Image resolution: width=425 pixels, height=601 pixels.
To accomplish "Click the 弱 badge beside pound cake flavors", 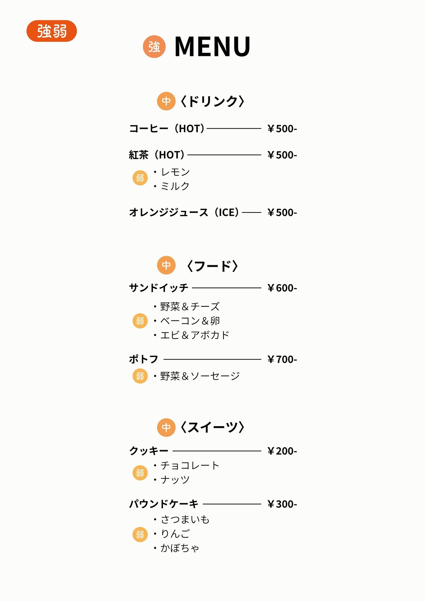I will point(140,534).
